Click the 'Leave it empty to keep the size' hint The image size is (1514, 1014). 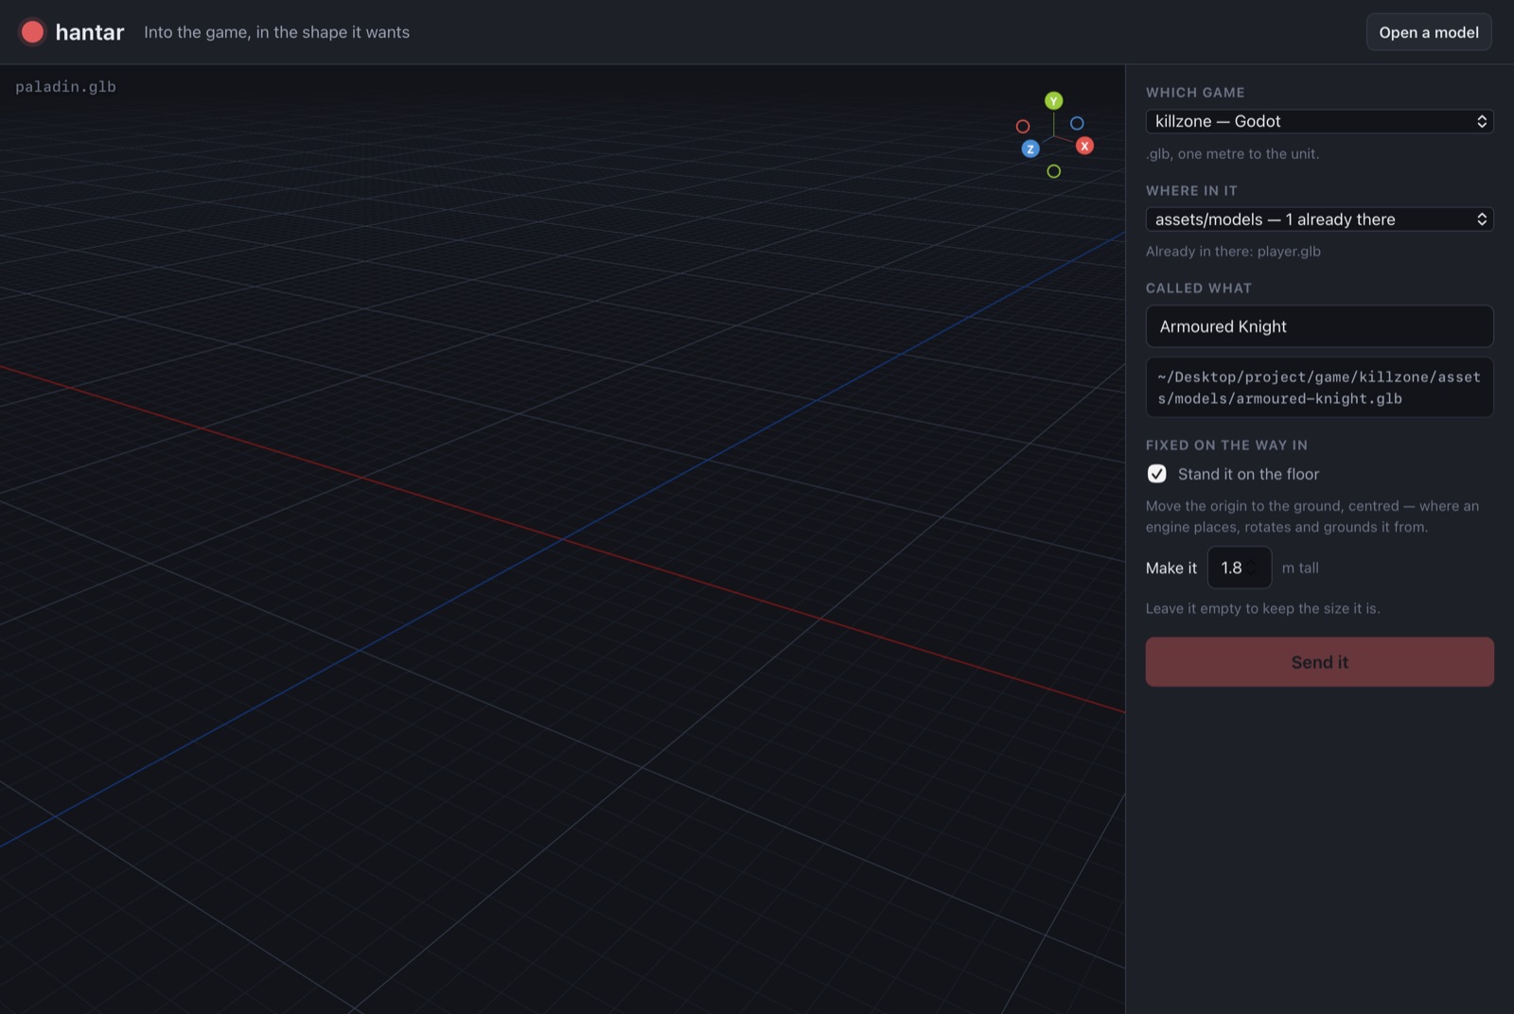pos(1262,608)
